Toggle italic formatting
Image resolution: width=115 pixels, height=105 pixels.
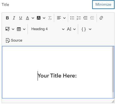pyautogui.click(x=14, y=18)
